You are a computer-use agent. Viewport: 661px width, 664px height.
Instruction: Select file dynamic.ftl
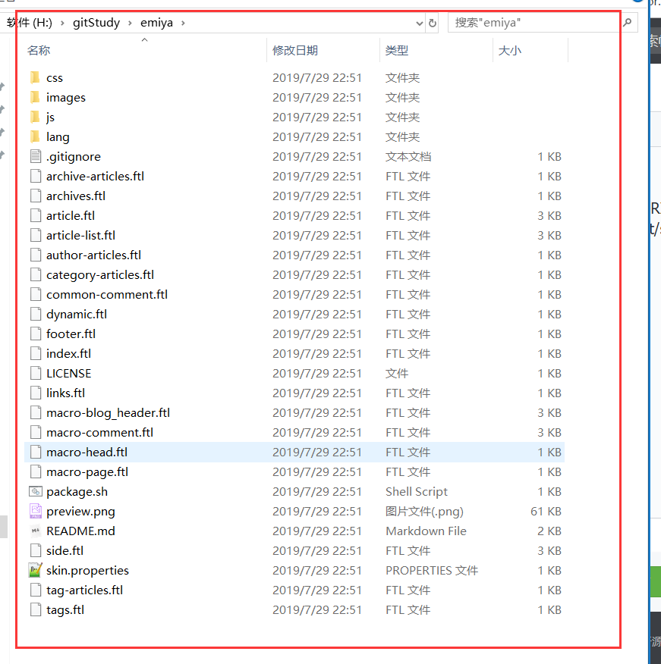[77, 314]
